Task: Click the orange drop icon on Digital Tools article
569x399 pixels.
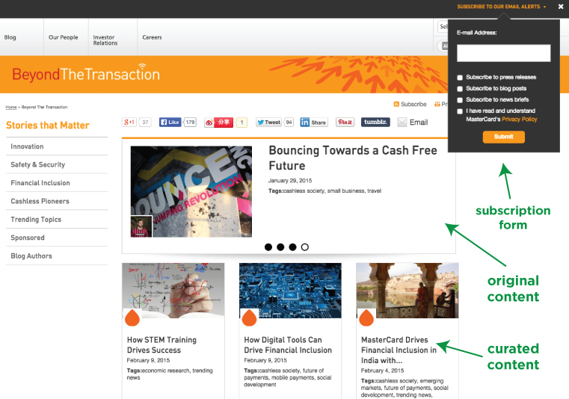Action: click(249, 318)
